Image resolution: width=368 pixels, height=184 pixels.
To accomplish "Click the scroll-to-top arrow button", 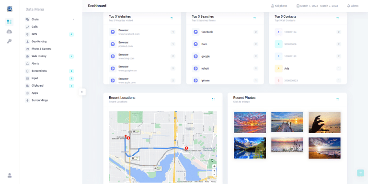I will pos(360,172).
